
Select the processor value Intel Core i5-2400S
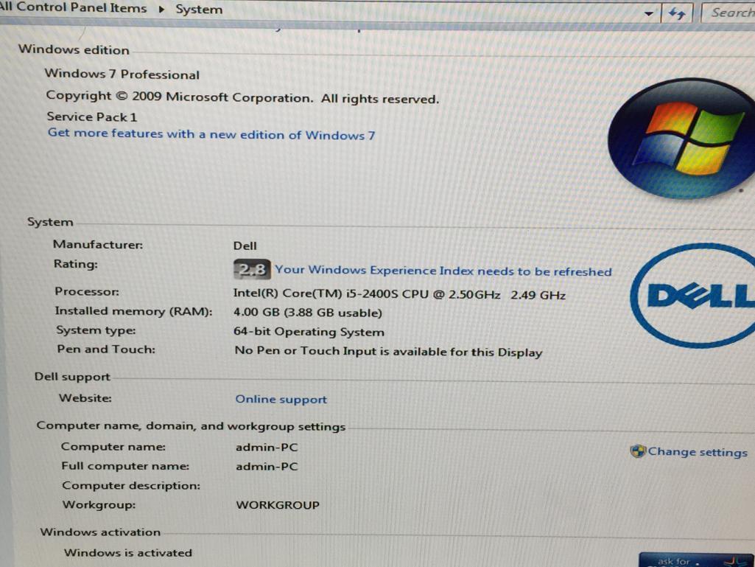(x=399, y=294)
